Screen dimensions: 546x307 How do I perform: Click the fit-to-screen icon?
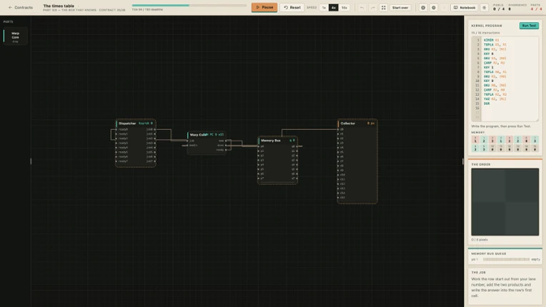pyautogui.click(x=383, y=8)
